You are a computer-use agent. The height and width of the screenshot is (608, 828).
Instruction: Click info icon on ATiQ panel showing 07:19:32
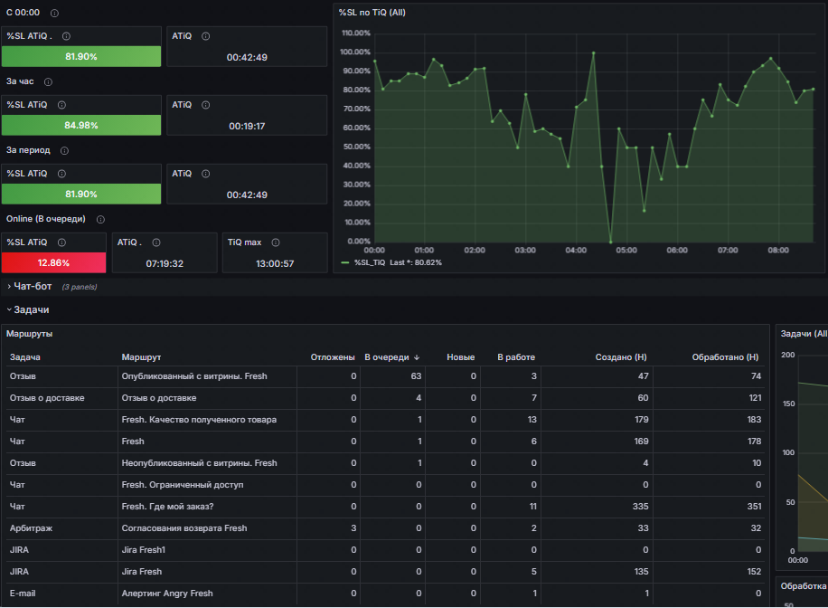point(156,242)
